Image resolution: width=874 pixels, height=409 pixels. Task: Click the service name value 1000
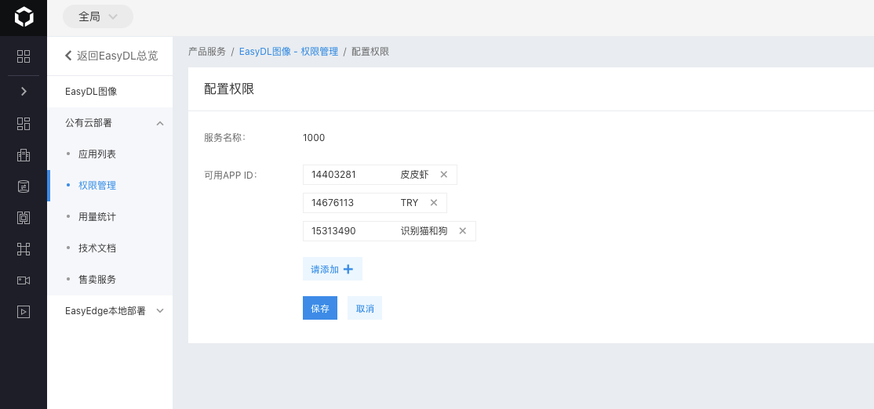point(314,137)
